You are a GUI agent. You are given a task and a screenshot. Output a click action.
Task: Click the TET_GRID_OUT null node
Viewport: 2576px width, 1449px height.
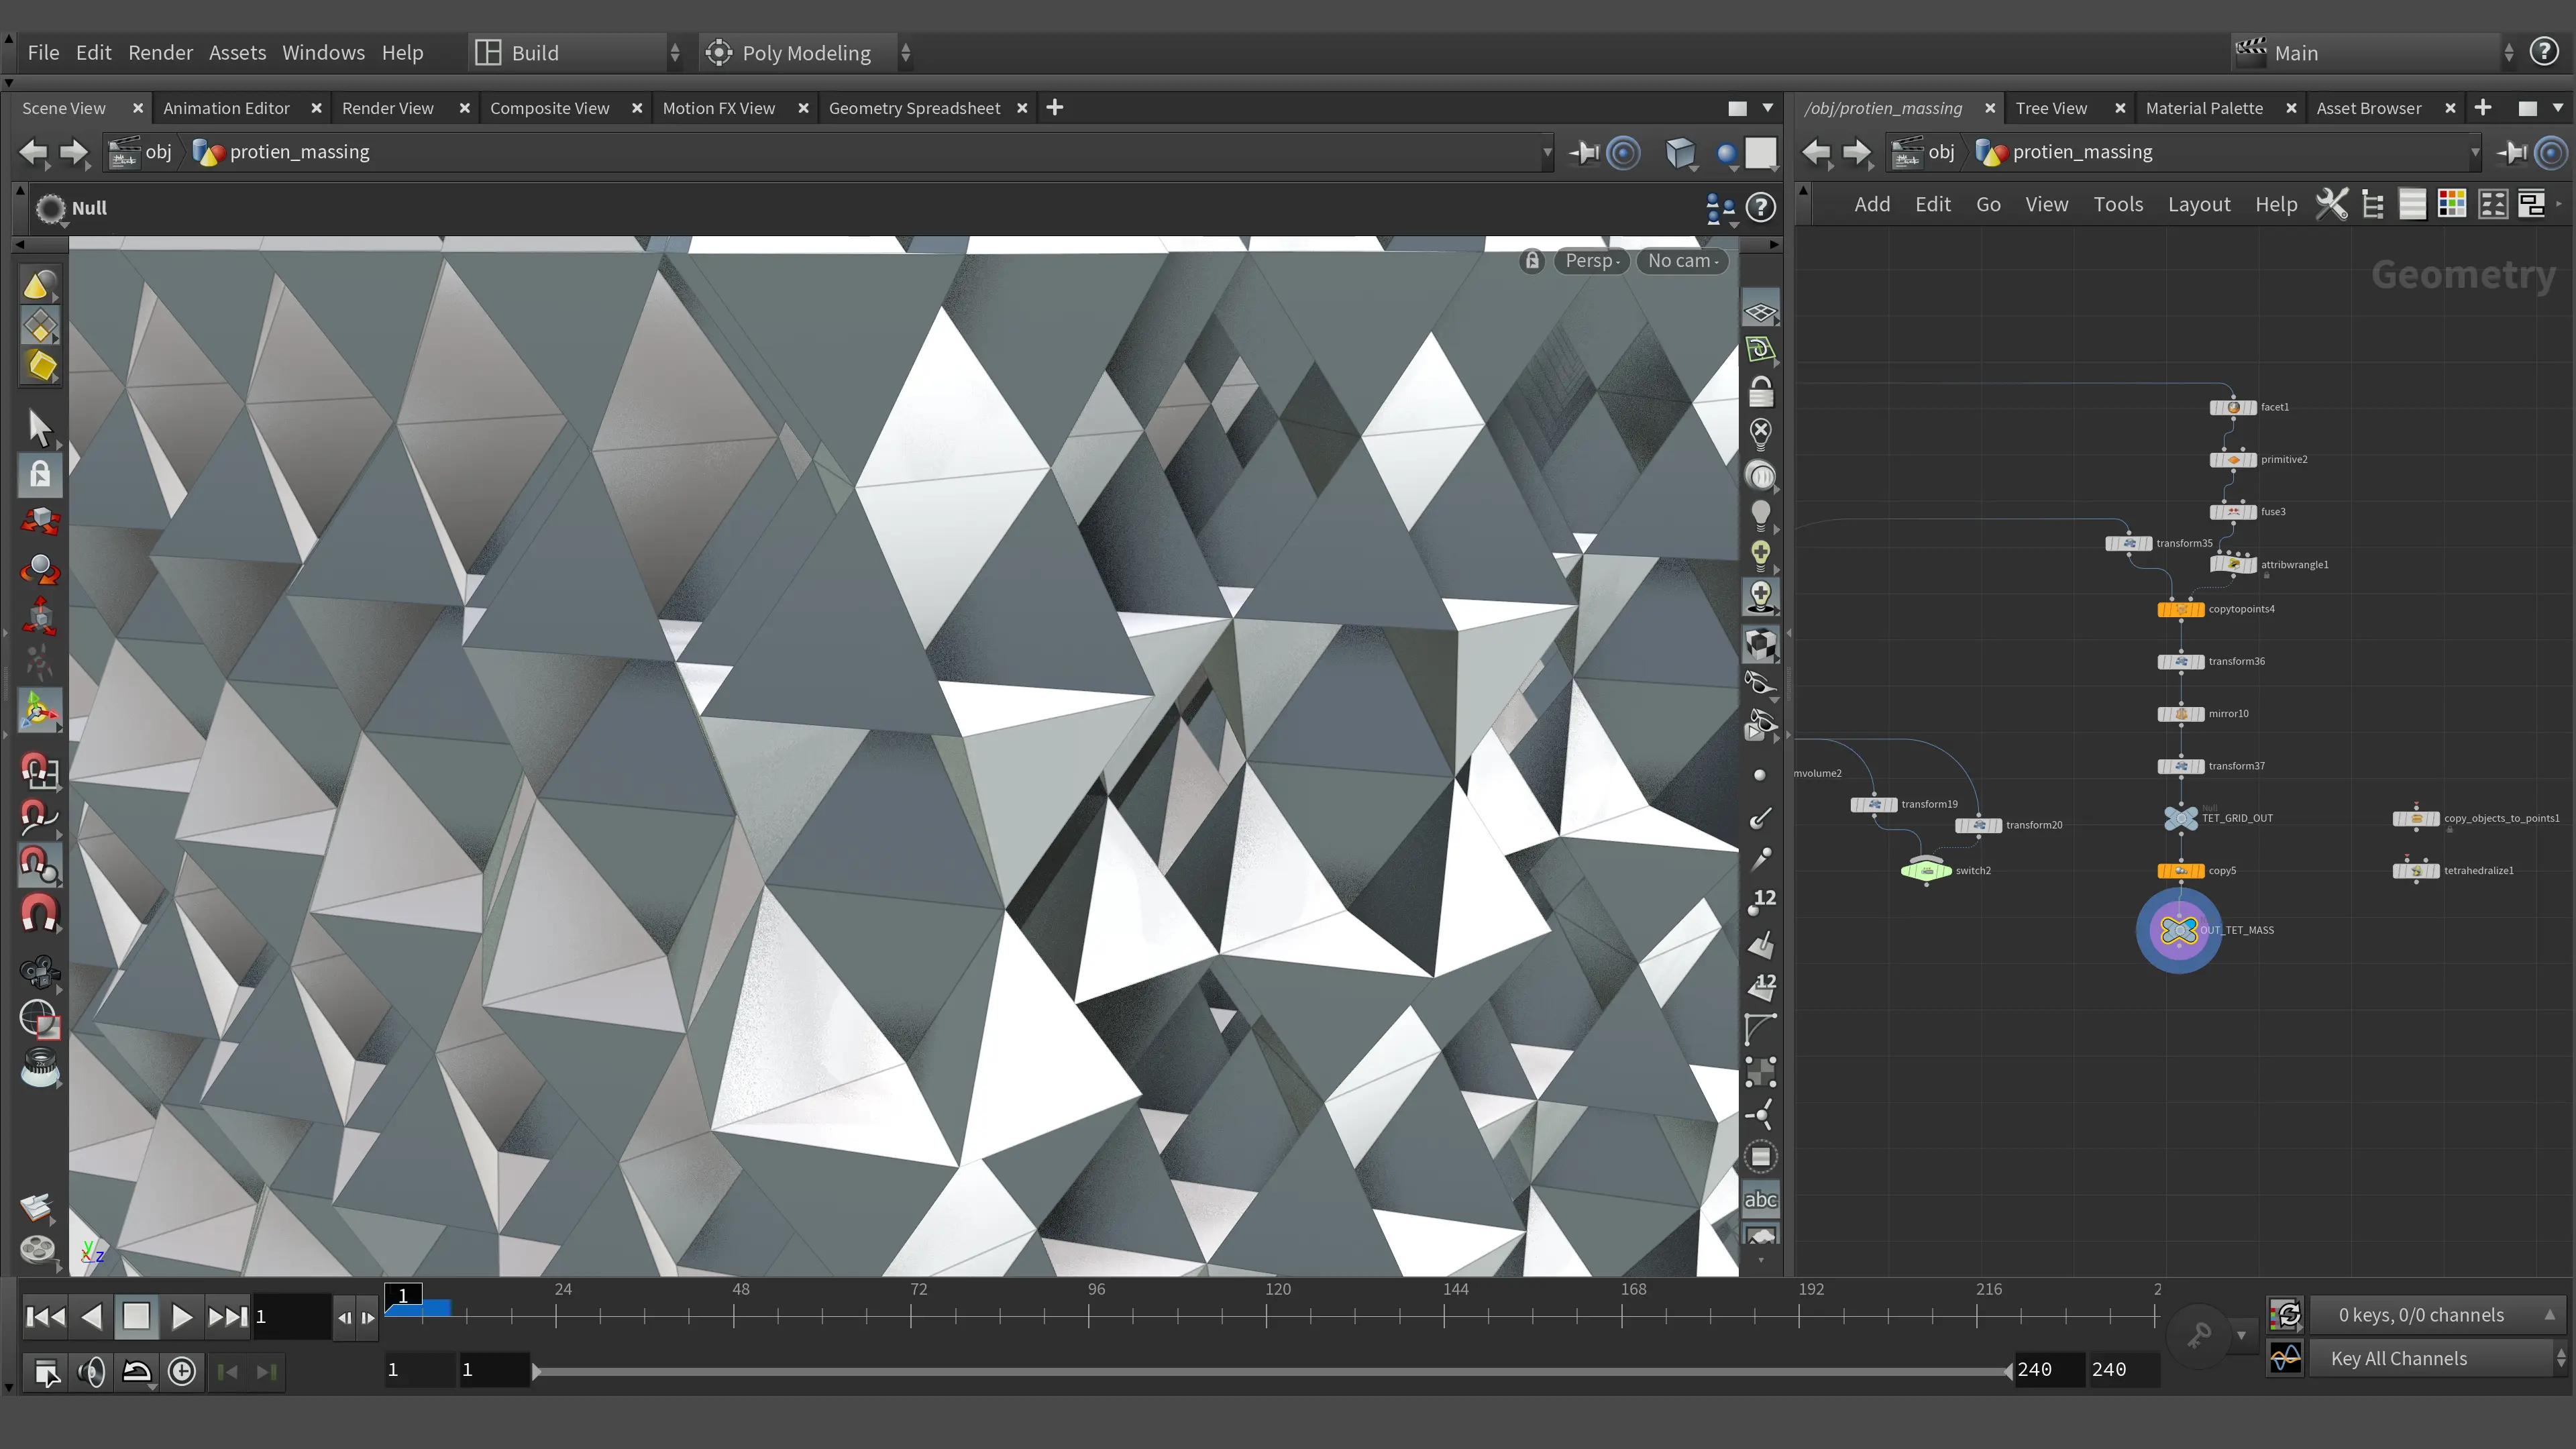2180,818
